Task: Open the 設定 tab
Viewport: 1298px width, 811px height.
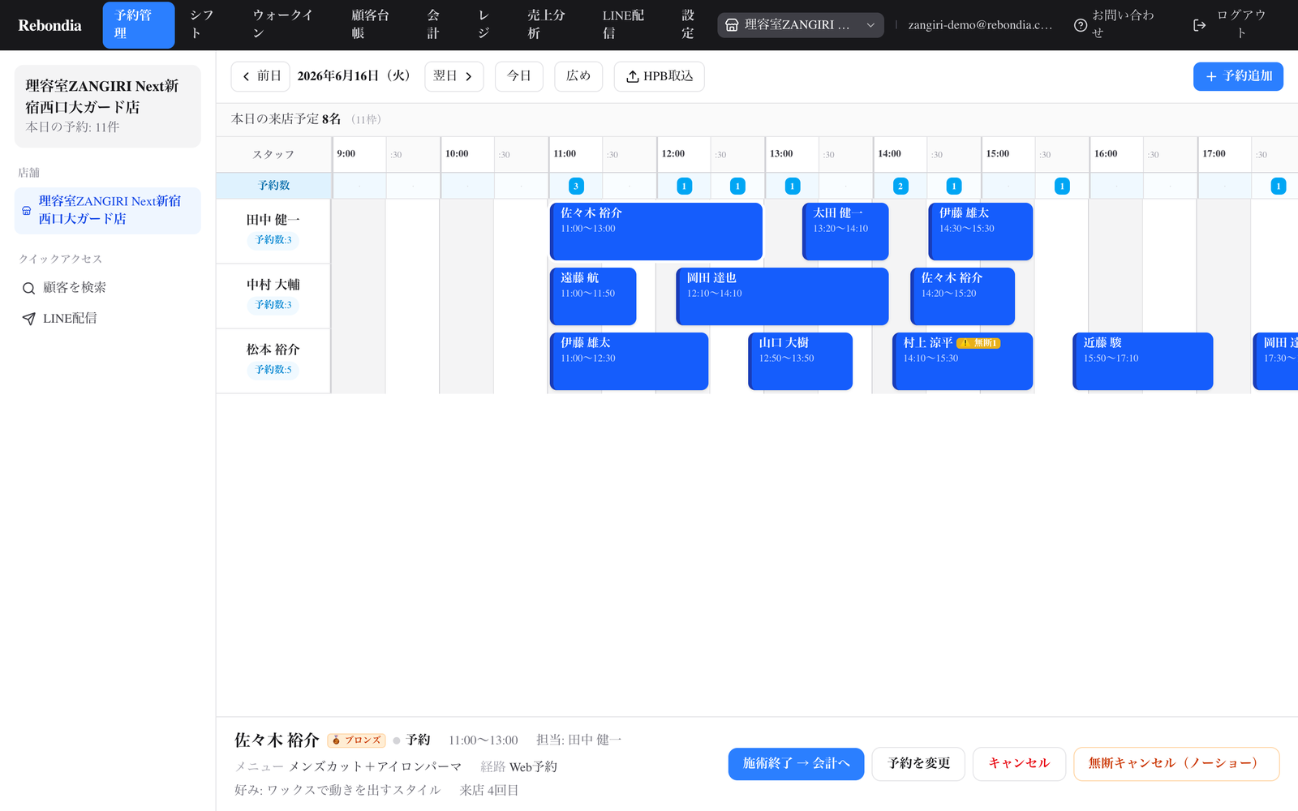Action: (x=688, y=24)
